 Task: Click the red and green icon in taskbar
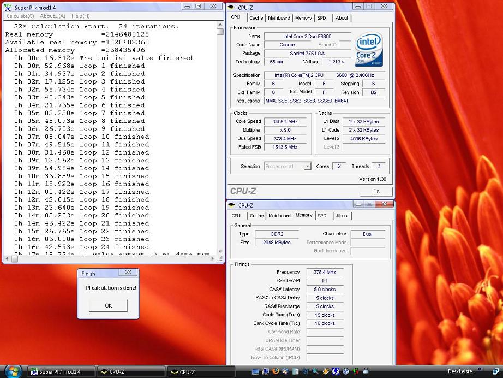[x=356, y=371]
